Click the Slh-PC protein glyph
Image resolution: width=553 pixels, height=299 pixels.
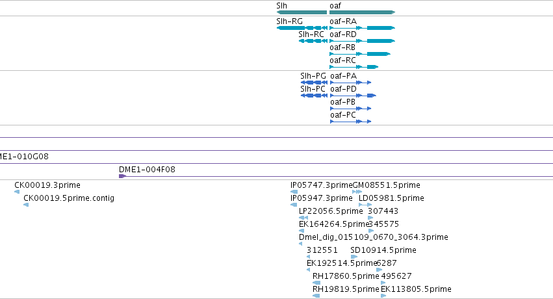314,96
